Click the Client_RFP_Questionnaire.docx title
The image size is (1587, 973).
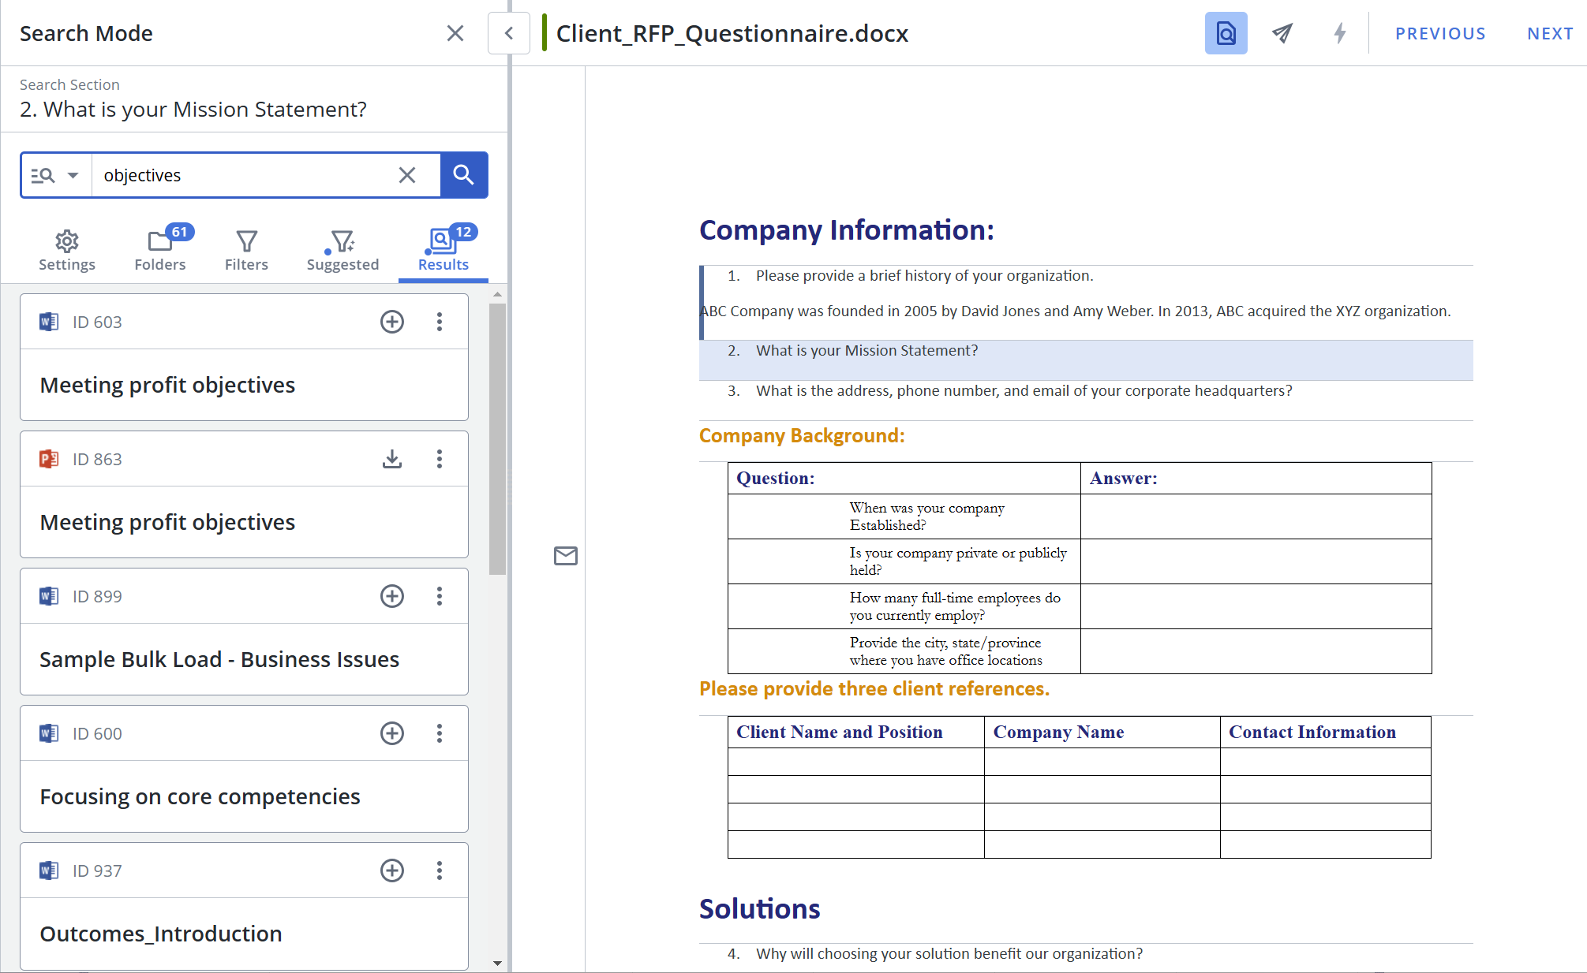tap(732, 33)
